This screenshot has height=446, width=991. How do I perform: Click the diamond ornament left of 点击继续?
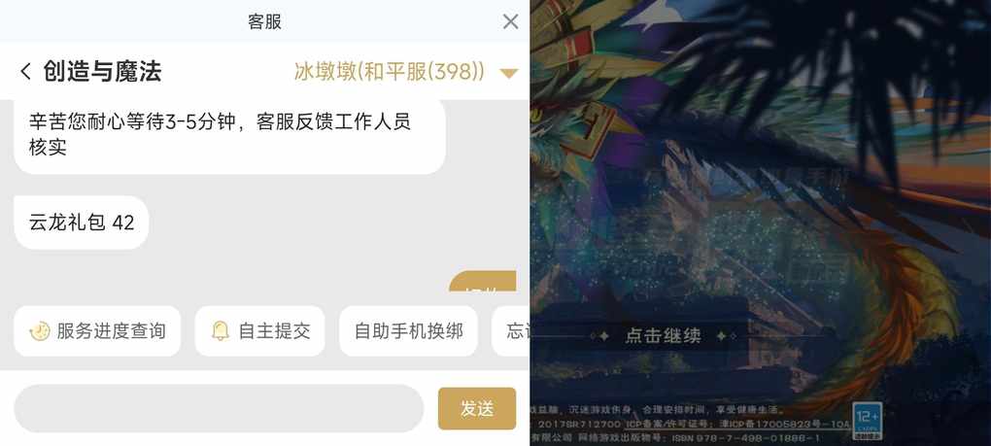603,336
